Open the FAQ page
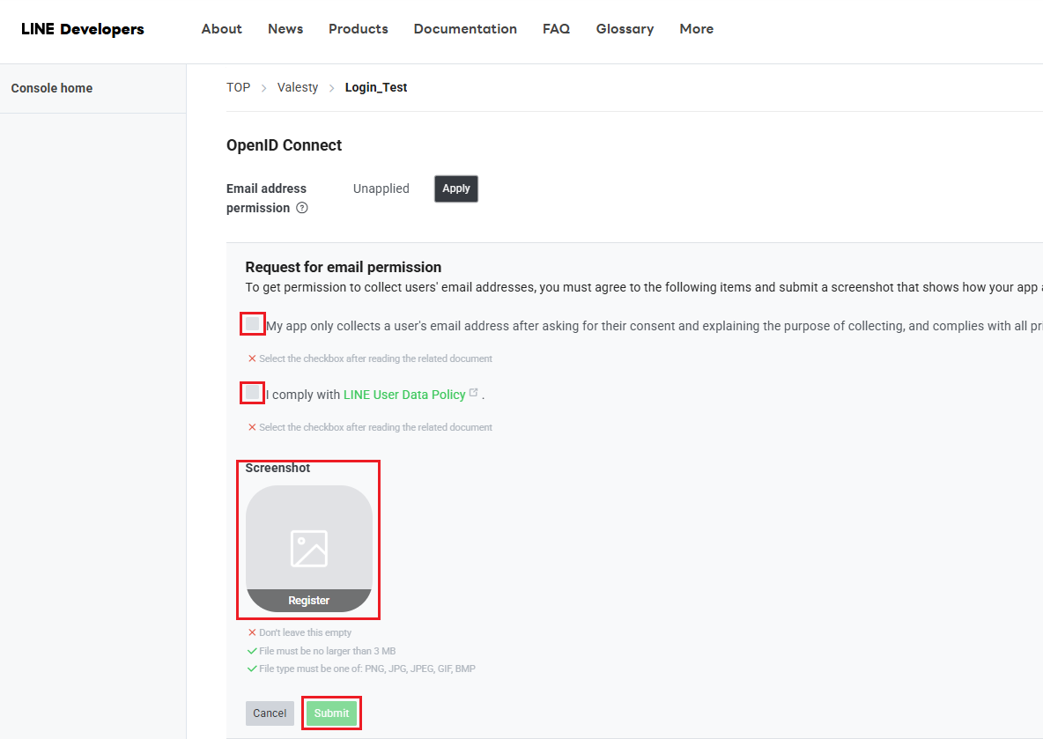The image size is (1043, 739). [x=556, y=29]
